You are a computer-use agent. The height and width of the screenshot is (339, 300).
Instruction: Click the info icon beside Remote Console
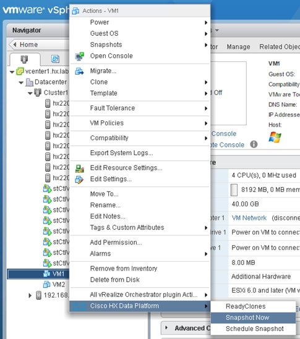254,144
